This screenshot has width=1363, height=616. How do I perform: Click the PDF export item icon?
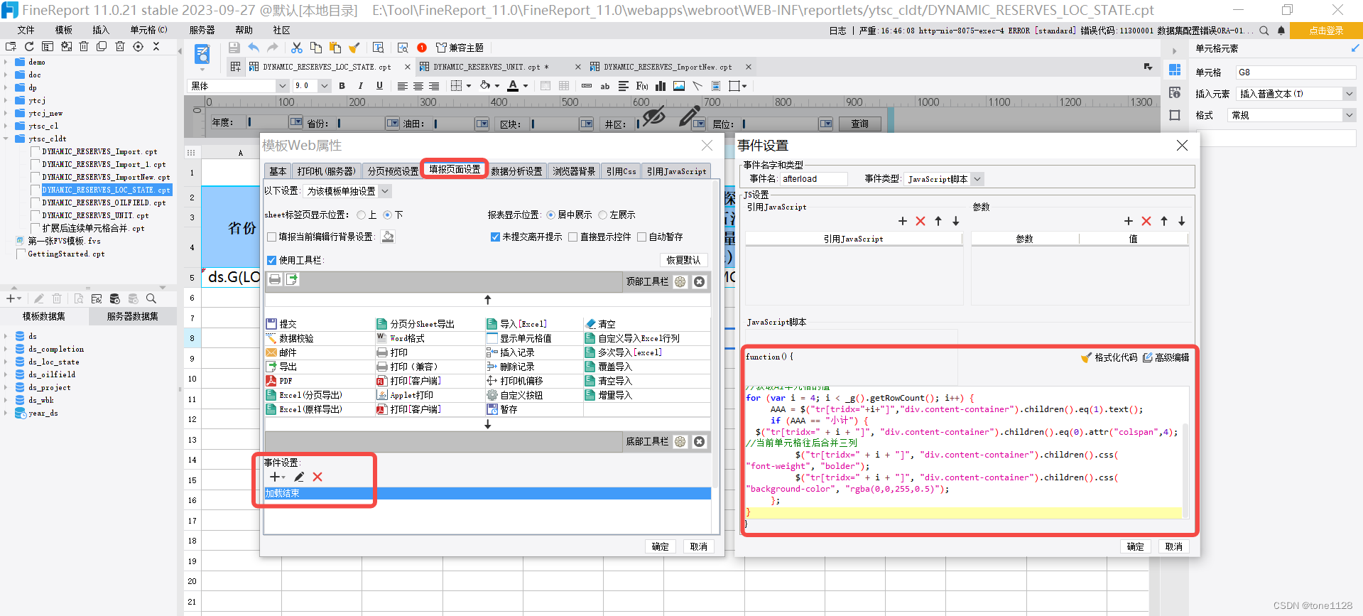(271, 381)
